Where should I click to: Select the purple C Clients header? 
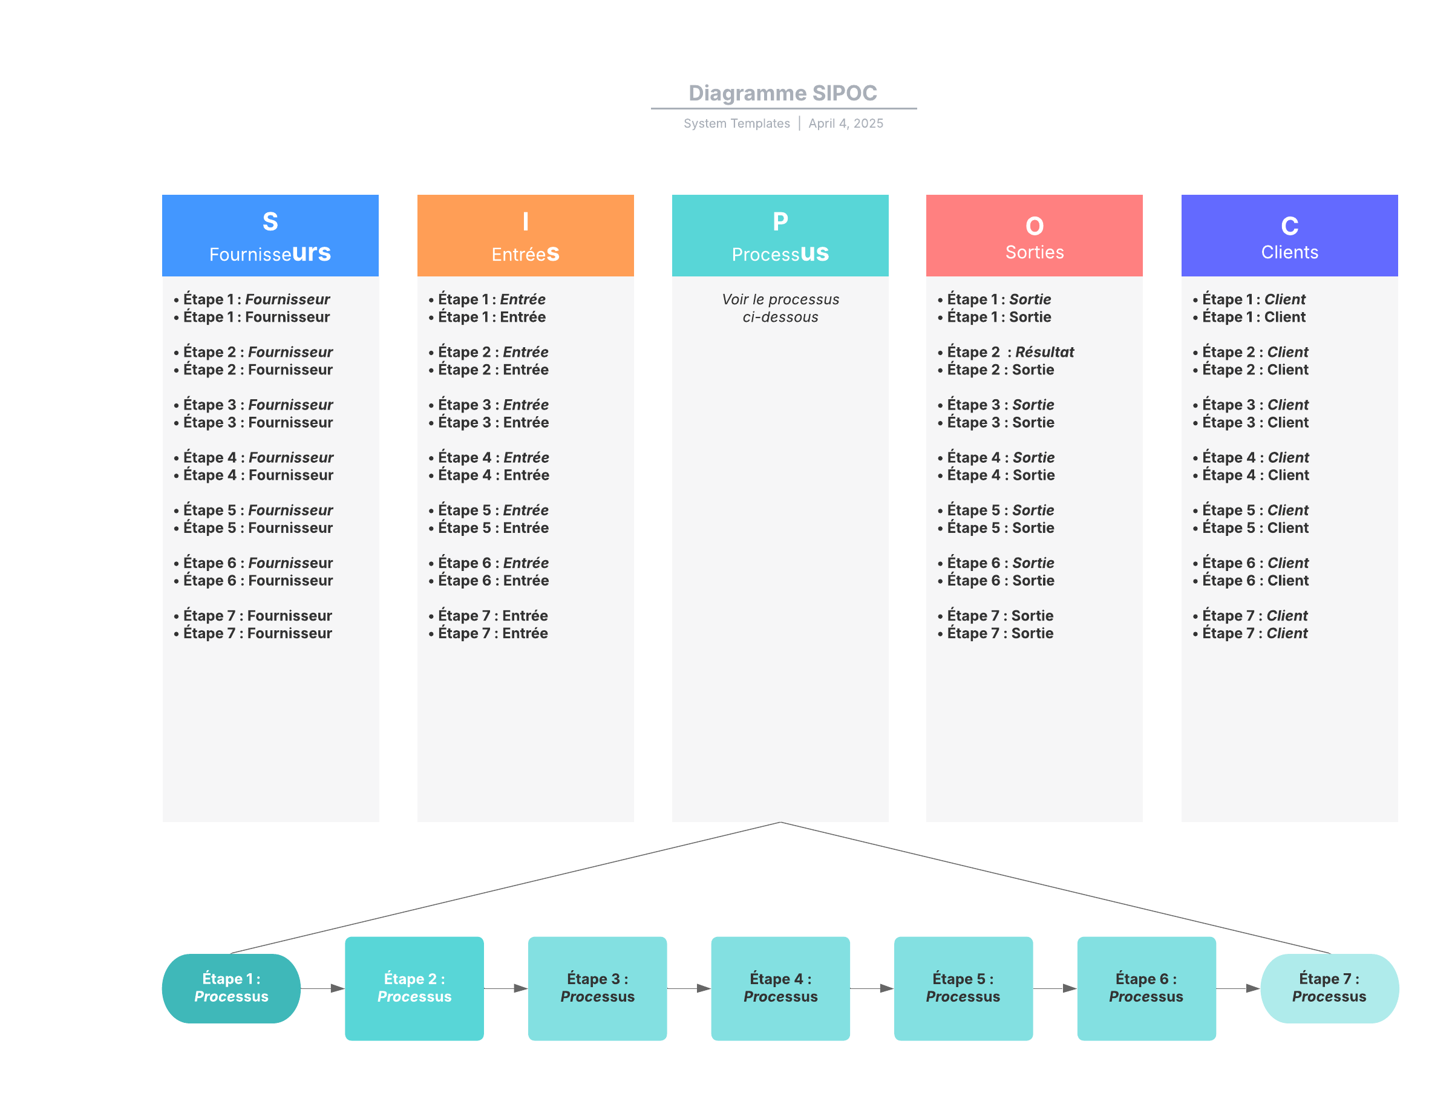1289,236
